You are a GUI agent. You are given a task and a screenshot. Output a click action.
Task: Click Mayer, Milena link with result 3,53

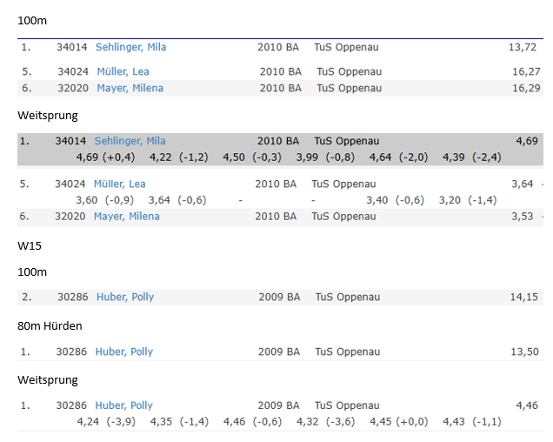point(127,216)
